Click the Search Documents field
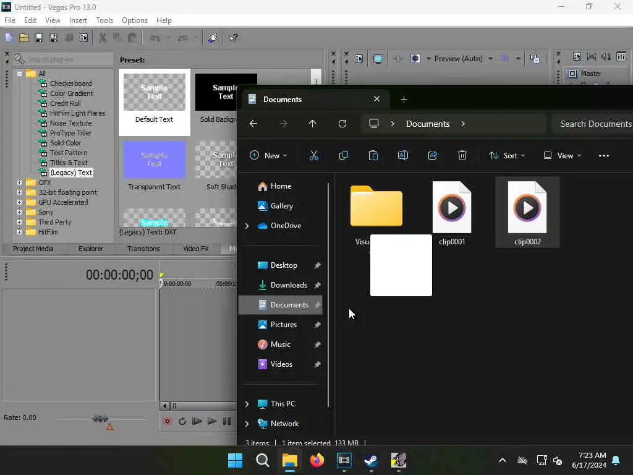The height and width of the screenshot is (475, 633). (x=592, y=124)
